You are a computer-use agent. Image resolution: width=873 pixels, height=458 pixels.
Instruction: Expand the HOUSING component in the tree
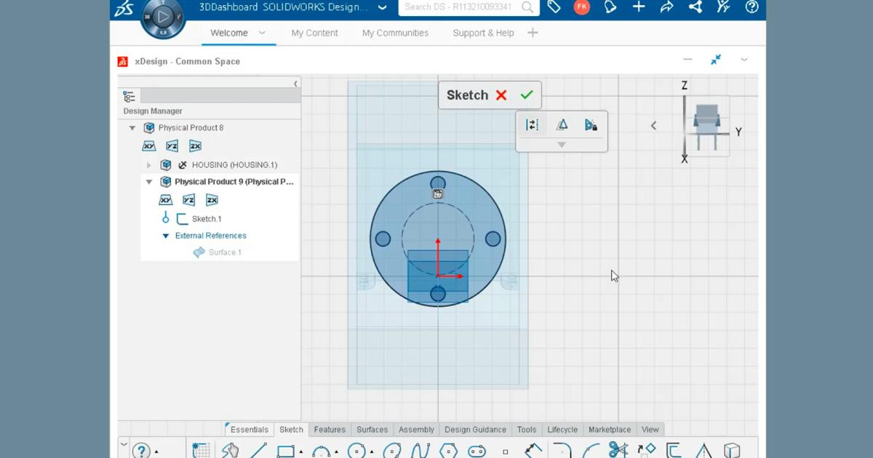tap(149, 164)
